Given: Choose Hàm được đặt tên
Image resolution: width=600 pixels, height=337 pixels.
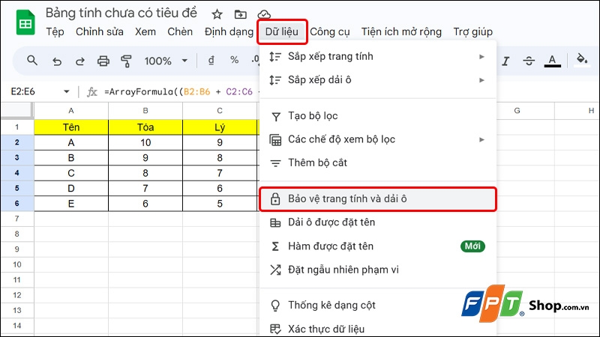Looking at the screenshot, I should pos(378,246).
